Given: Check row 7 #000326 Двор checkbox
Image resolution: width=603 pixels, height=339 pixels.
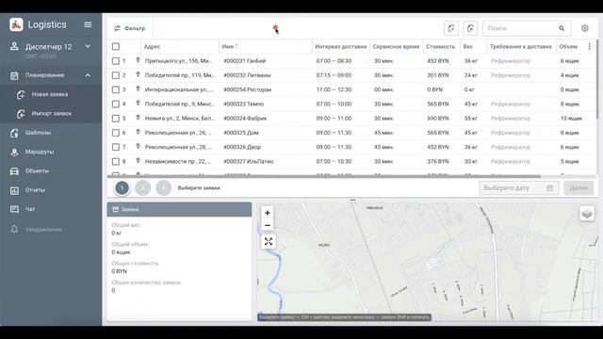Looking at the screenshot, I should [x=116, y=147].
